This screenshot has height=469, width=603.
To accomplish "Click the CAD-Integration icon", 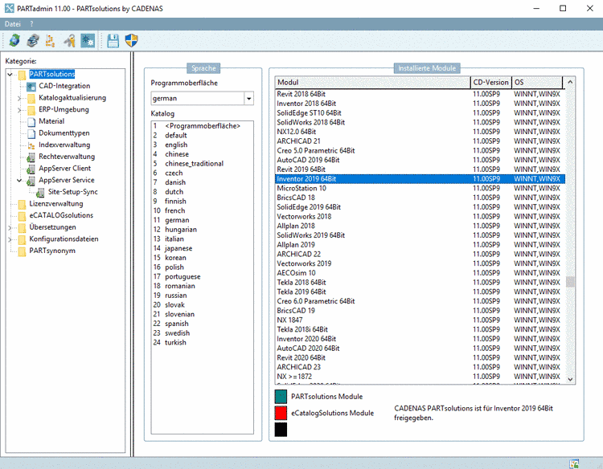I will click(31, 87).
